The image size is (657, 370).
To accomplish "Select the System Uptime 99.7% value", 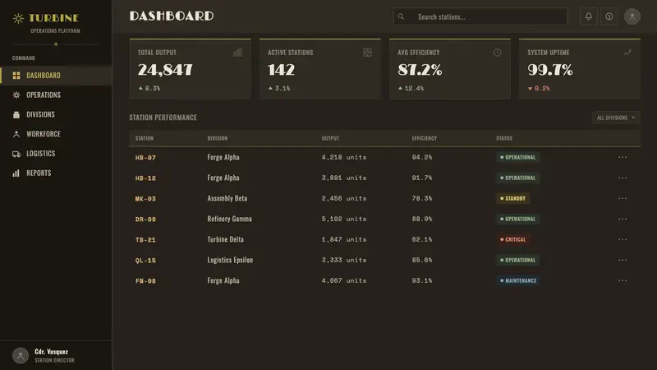I will point(550,70).
